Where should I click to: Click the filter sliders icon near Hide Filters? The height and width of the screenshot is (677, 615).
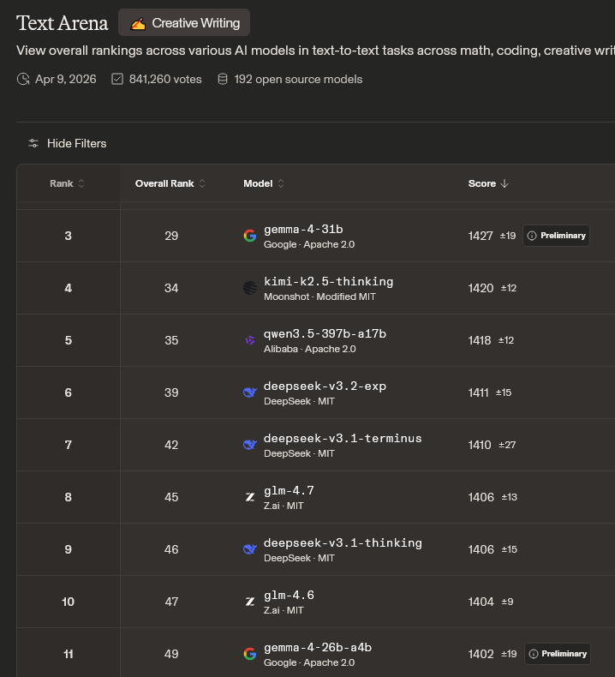pyautogui.click(x=33, y=143)
